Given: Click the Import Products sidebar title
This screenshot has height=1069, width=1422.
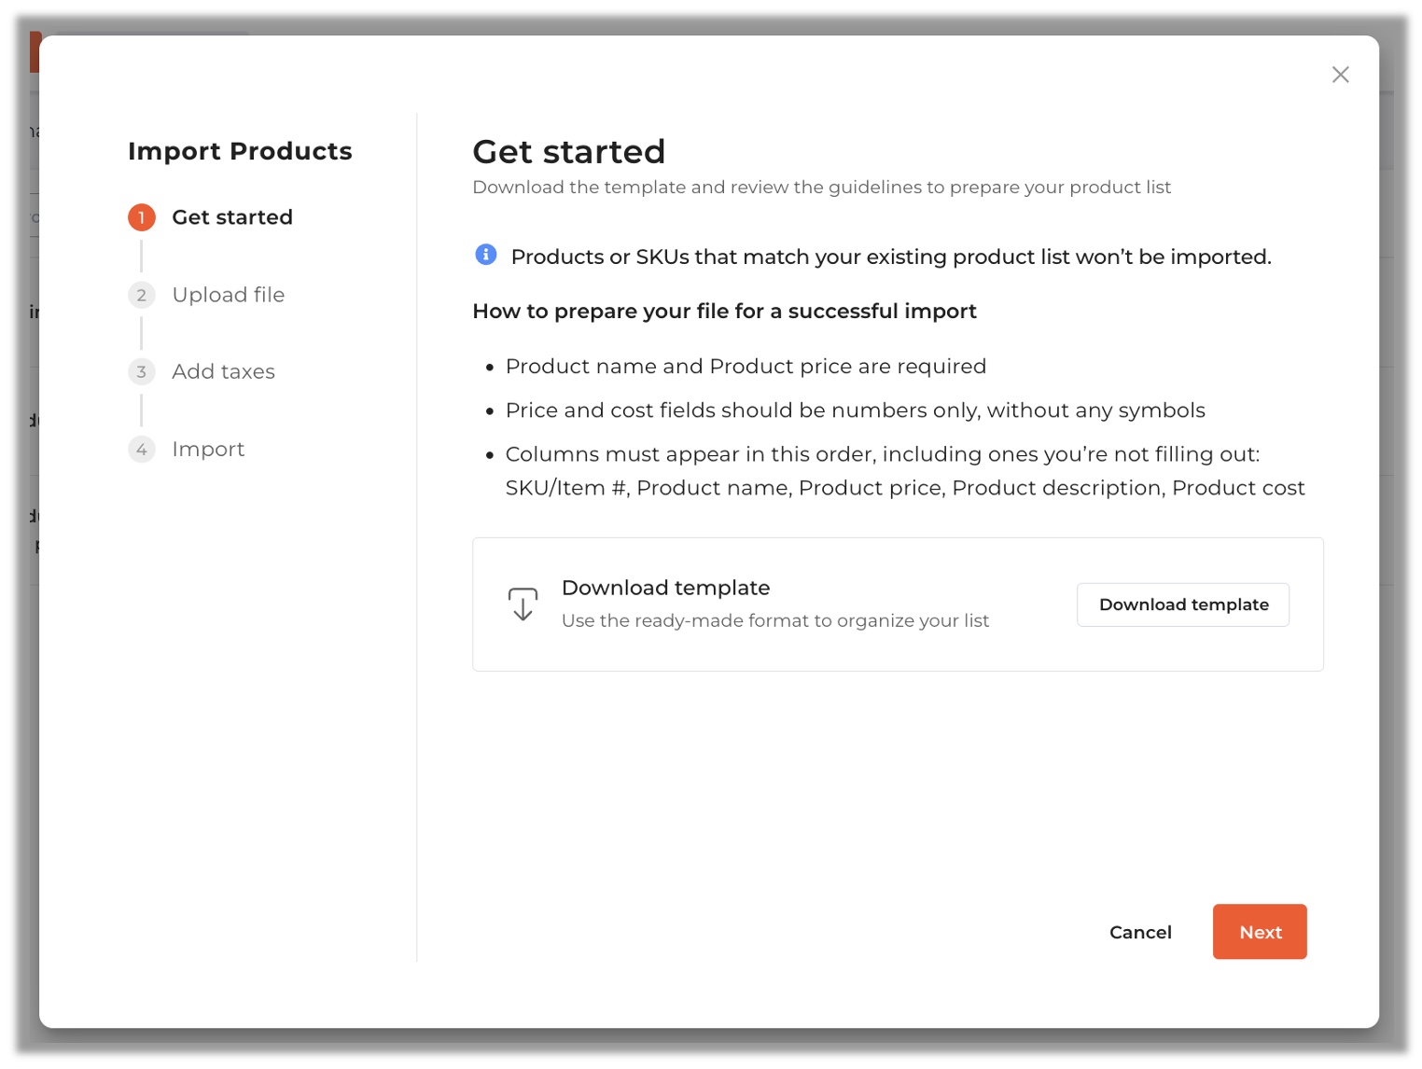Looking at the screenshot, I should pyautogui.click(x=240, y=151).
